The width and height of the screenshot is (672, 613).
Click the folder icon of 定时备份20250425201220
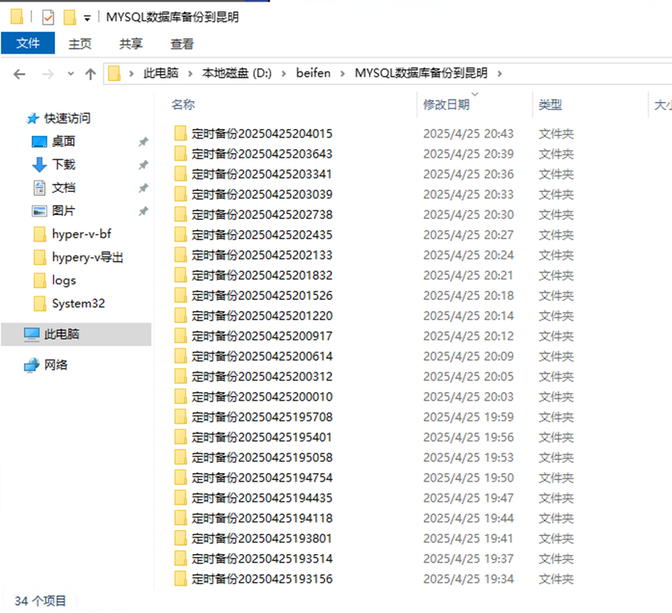[x=180, y=315]
